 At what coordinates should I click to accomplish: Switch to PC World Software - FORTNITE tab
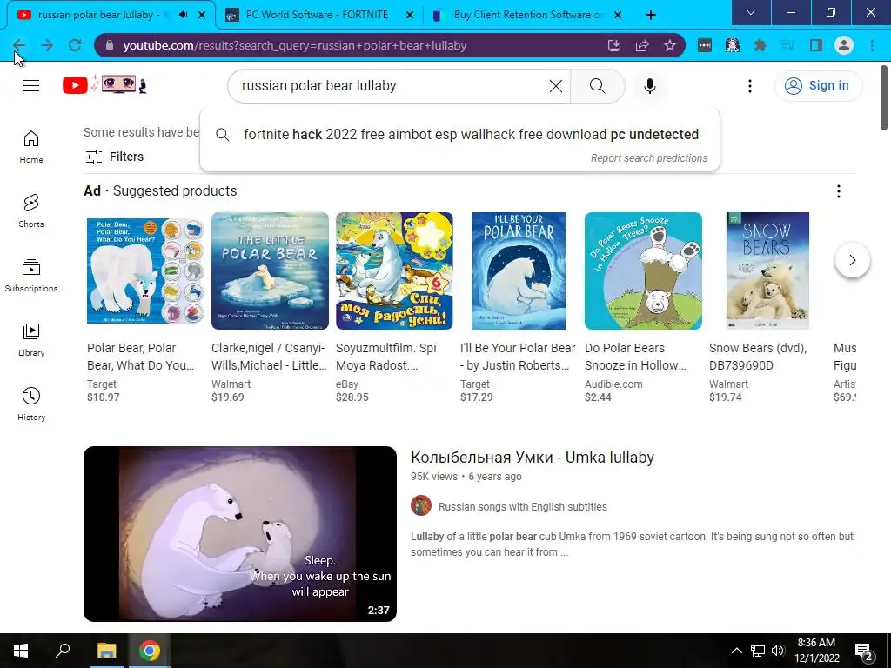tap(320, 15)
